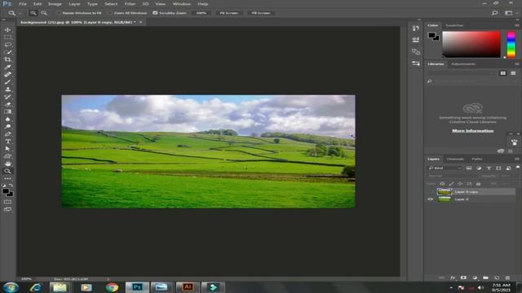
Task: Toggle type layer filter icon
Action: 489,168
